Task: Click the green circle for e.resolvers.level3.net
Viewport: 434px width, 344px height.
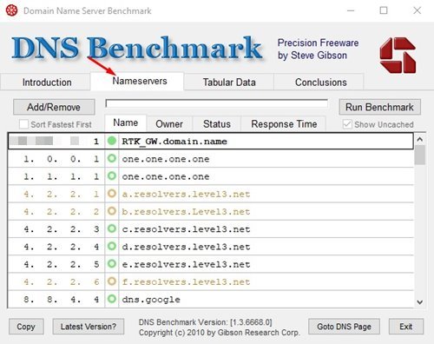Action: [112, 264]
